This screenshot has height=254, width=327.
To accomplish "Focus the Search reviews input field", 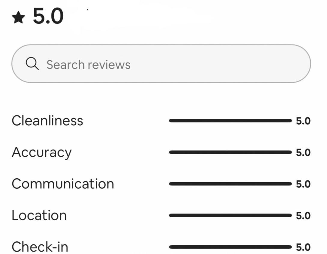I will [x=161, y=64].
